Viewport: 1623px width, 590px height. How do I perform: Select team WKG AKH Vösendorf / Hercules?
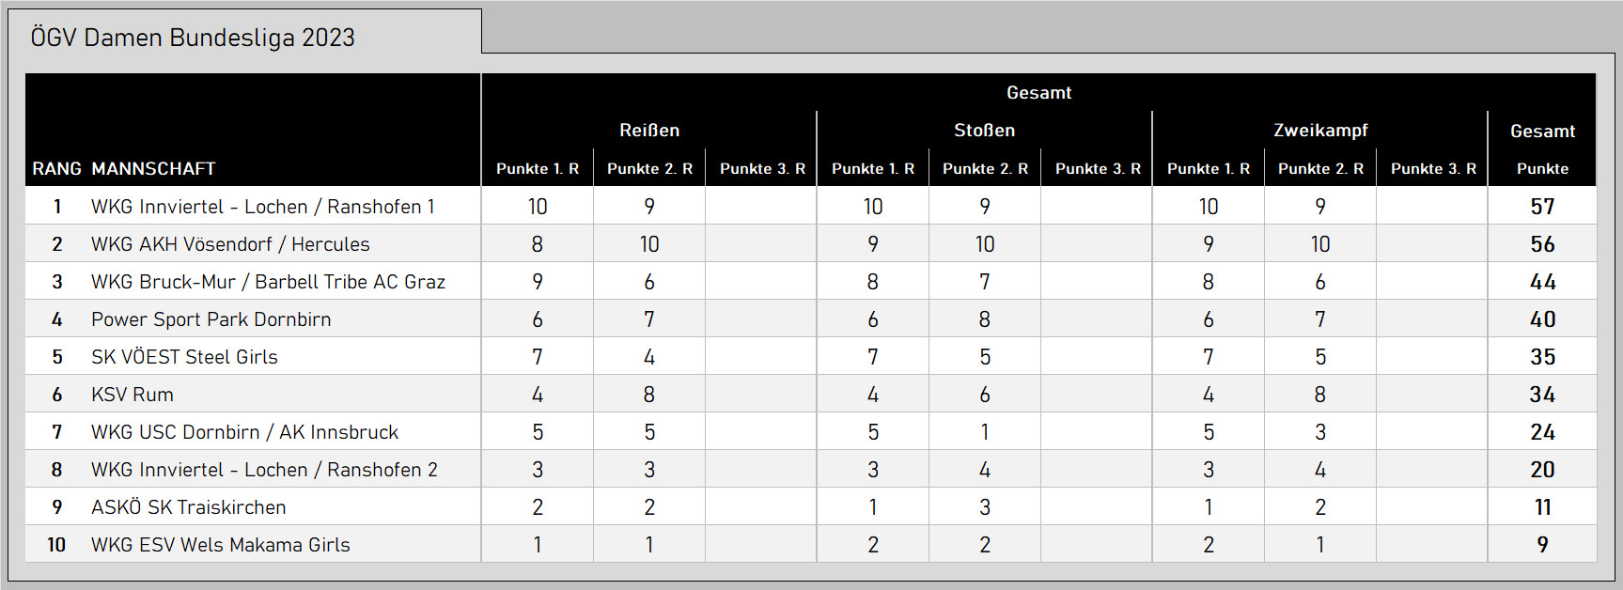point(230,244)
